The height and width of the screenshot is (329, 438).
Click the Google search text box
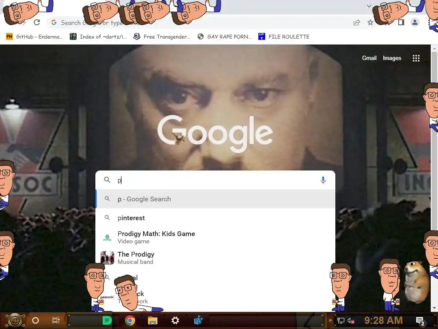pyautogui.click(x=215, y=180)
